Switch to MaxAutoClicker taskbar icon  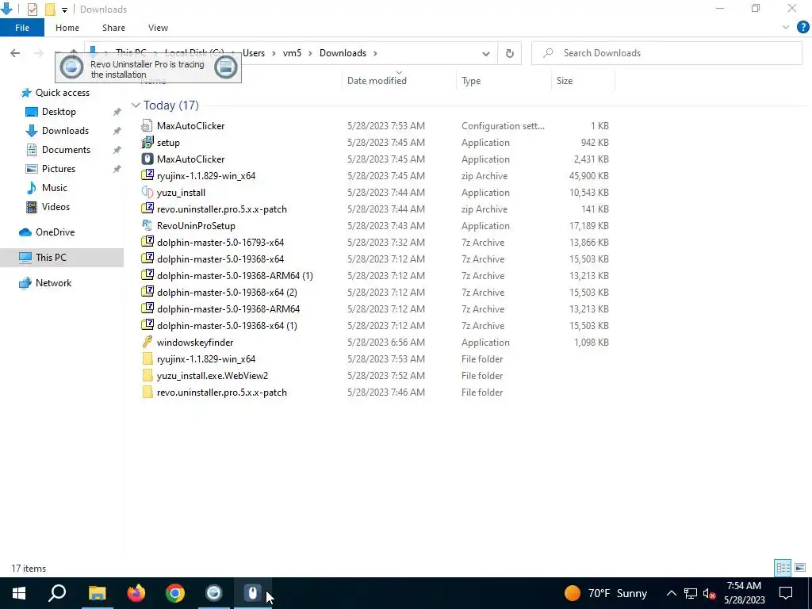[252, 593]
